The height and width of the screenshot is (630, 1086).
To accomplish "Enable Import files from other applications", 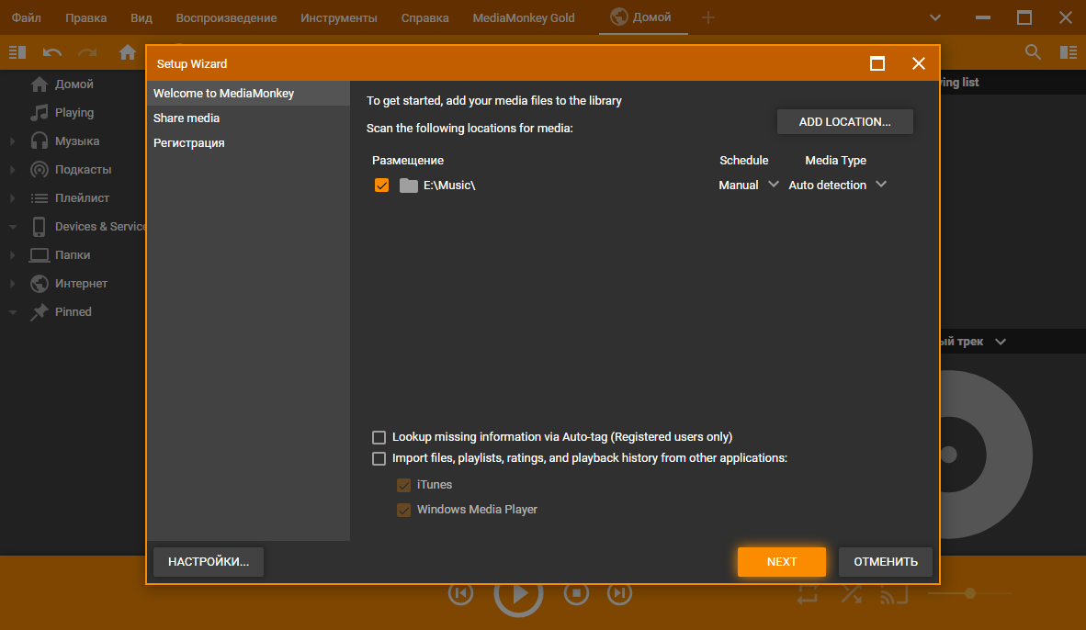I will click(379, 459).
